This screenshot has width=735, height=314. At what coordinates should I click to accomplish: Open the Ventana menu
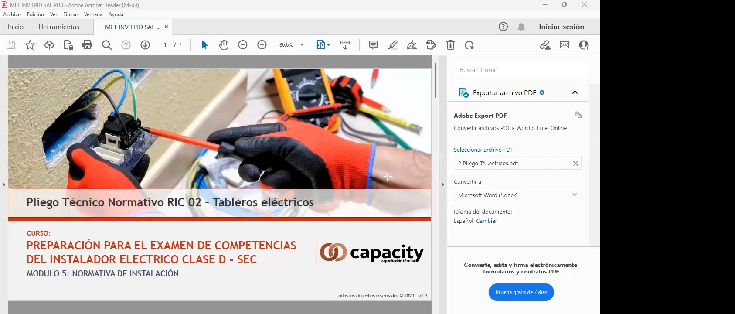click(93, 14)
